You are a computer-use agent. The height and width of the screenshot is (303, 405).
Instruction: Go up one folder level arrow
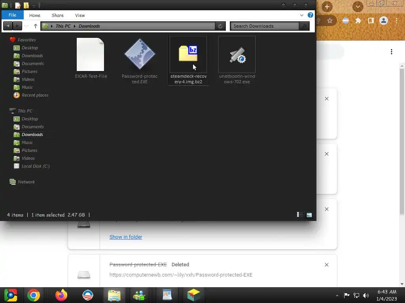[36, 26]
